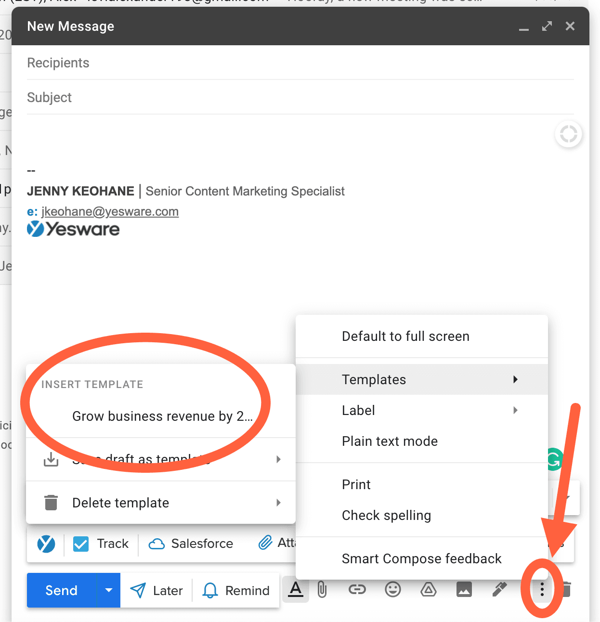
Task: Toggle Default to full screen
Action: pos(405,336)
